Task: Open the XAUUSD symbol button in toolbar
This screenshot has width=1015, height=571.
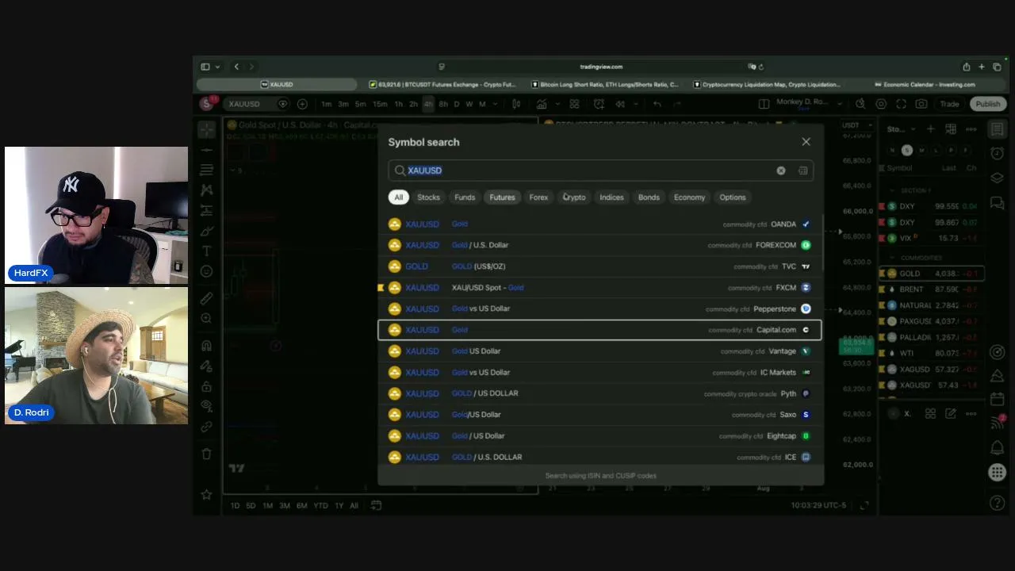Action: [244, 104]
